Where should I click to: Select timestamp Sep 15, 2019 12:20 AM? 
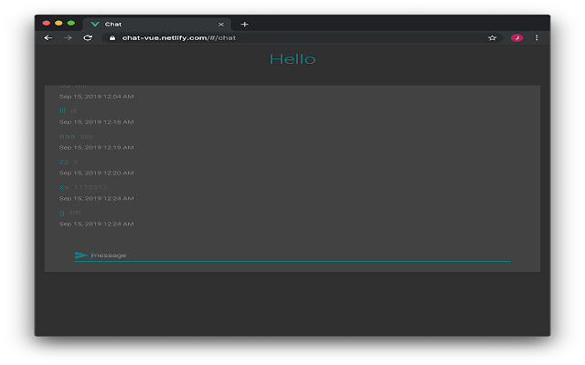(x=96, y=172)
